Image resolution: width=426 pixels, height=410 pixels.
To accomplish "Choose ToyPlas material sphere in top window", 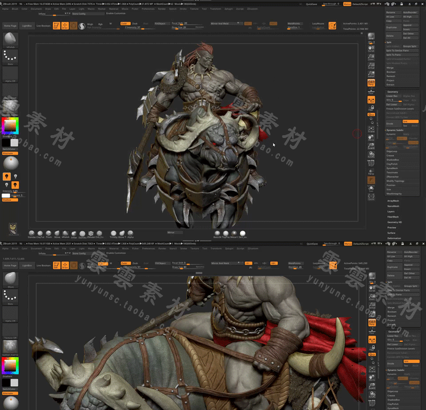I will coord(225,233).
